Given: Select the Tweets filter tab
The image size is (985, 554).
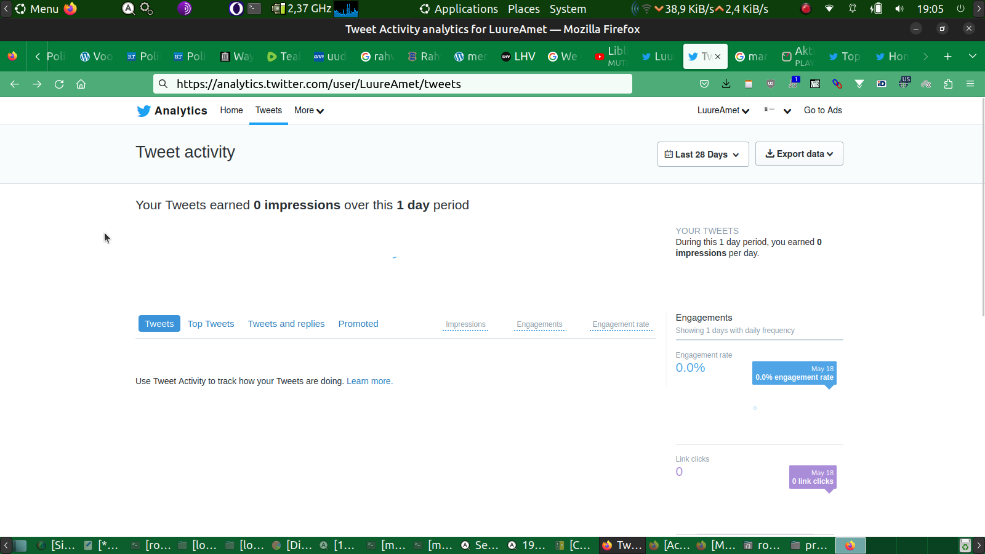Looking at the screenshot, I should tap(159, 324).
